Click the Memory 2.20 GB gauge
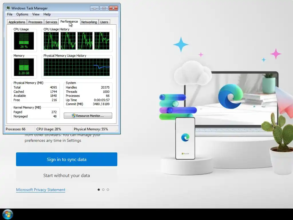Image resolution: width=293 pixels, height=220 pixels. pyautogui.click(x=24, y=67)
